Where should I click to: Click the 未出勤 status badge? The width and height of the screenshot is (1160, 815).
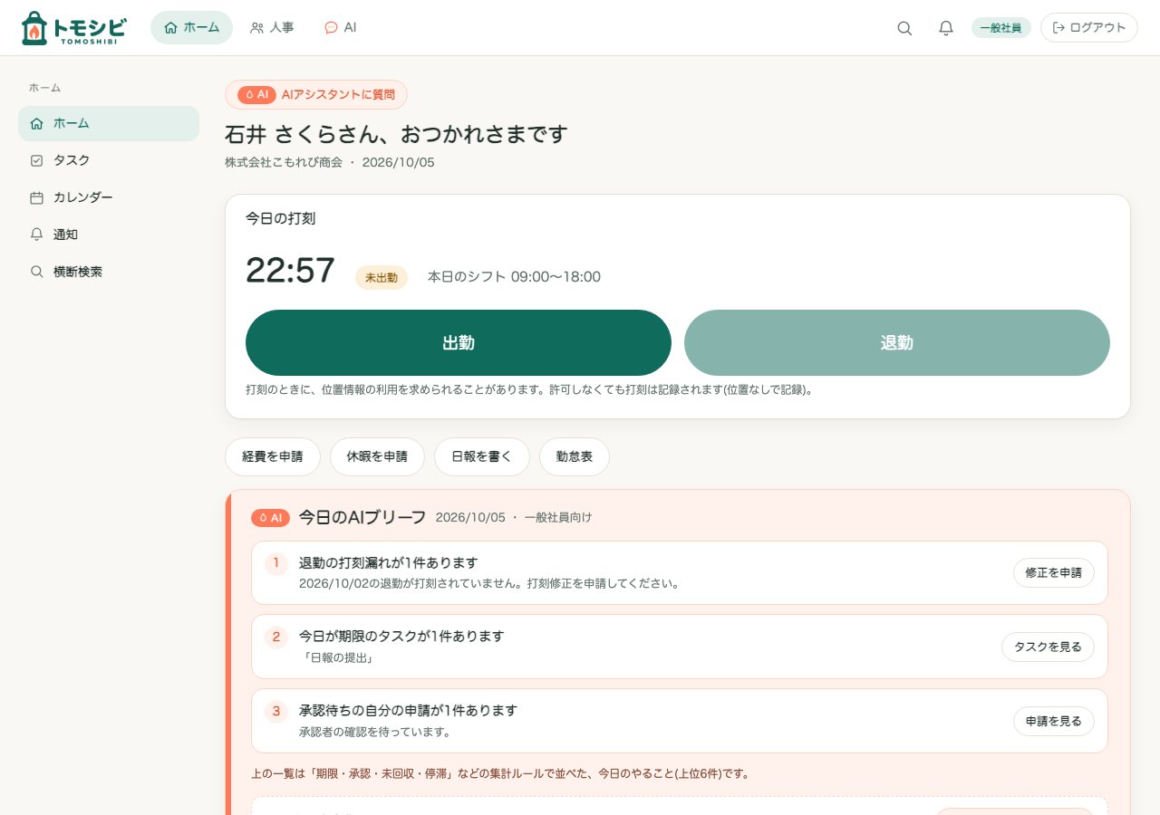click(382, 277)
